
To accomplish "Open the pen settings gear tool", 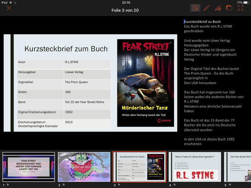I will 218,8.
